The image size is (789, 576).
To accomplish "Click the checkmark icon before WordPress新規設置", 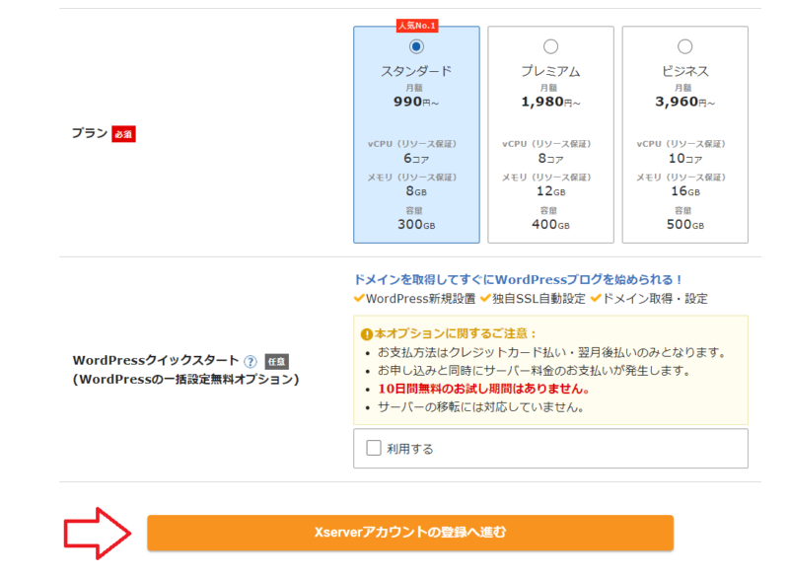I will coord(359,298).
